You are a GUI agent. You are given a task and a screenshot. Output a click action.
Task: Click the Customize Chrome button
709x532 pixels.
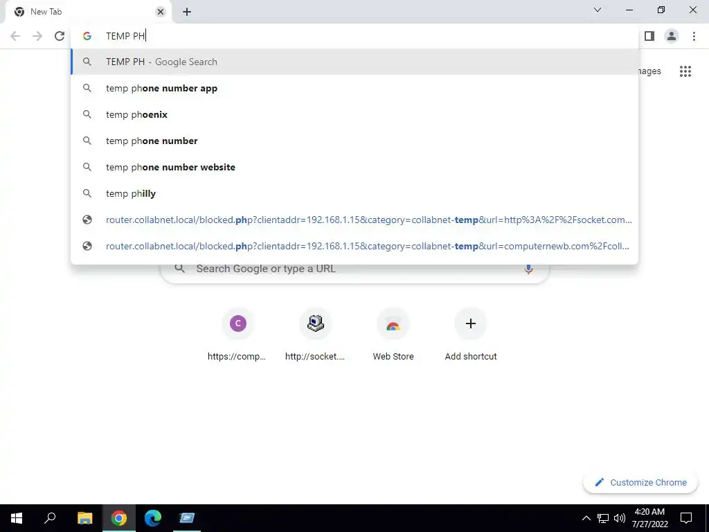pos(640,482)
